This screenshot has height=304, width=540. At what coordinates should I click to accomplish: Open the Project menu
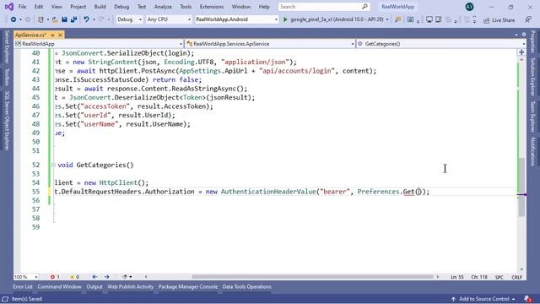tap(78, 7)
